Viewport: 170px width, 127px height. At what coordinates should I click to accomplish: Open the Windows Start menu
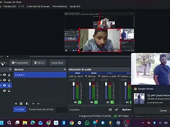(2, 123)
